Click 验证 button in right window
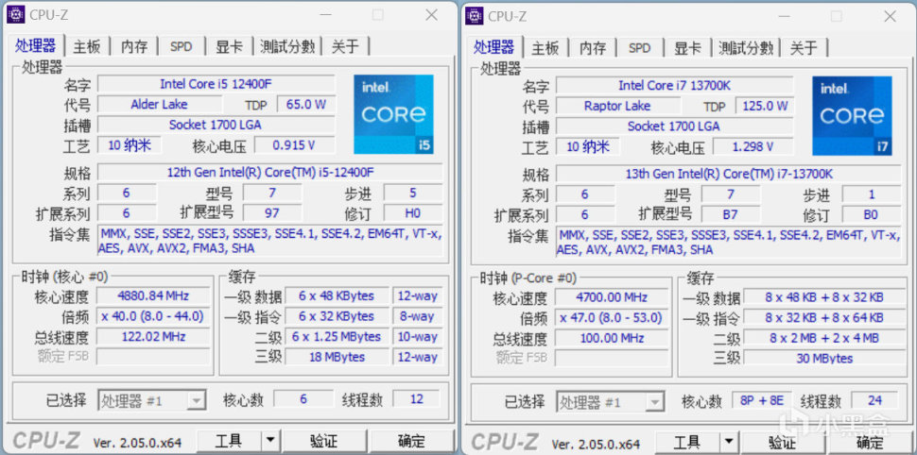917x455 pixels. [x=783, y=442]
